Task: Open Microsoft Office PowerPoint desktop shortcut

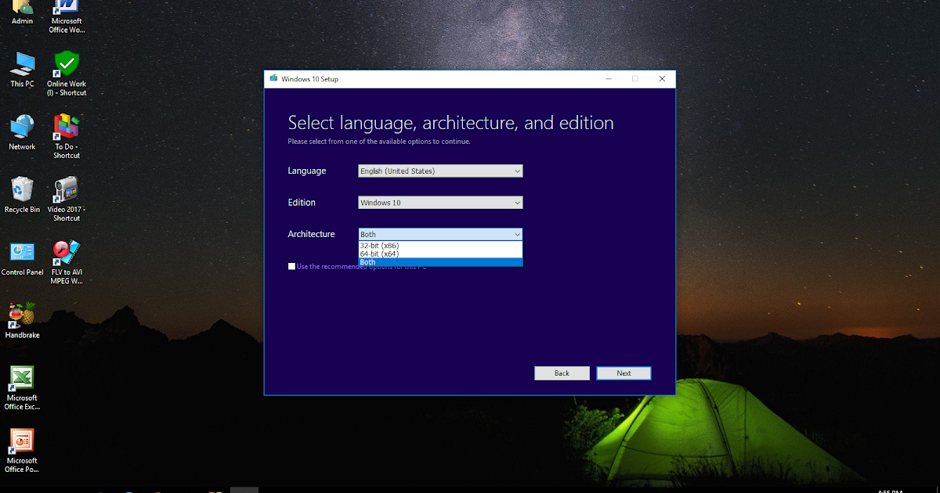Action: 22,450
